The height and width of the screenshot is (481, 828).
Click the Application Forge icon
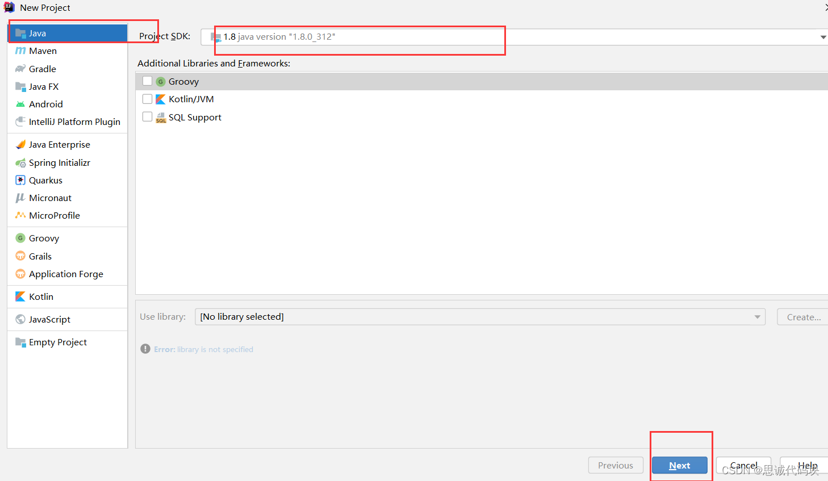point(20,274)
